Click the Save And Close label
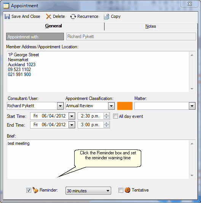 click(26, 16)
